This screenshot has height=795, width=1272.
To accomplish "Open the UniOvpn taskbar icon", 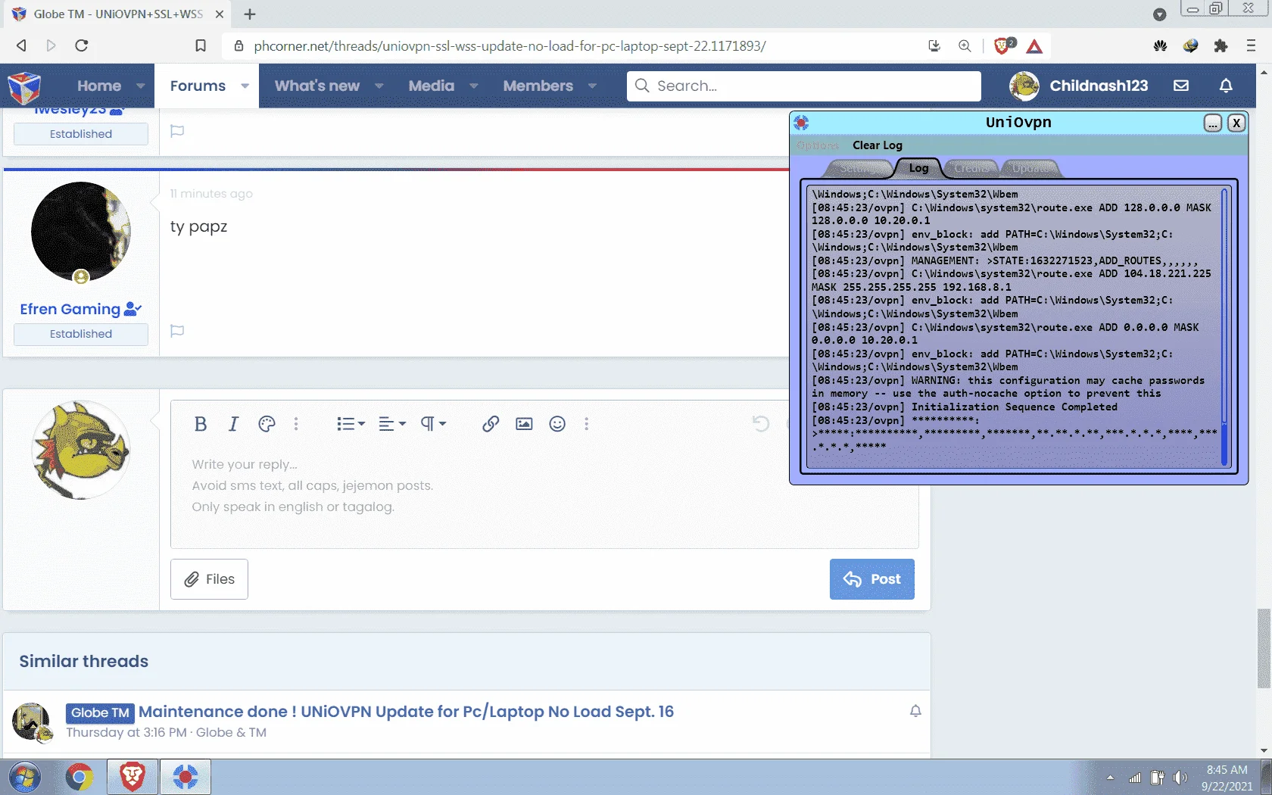I will pyautogui.click(x=185, y=777).
